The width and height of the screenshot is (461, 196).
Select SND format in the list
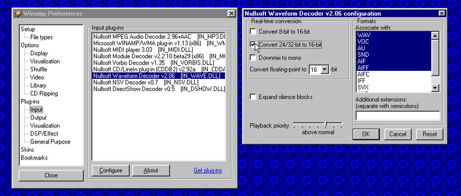click(393, 55)
